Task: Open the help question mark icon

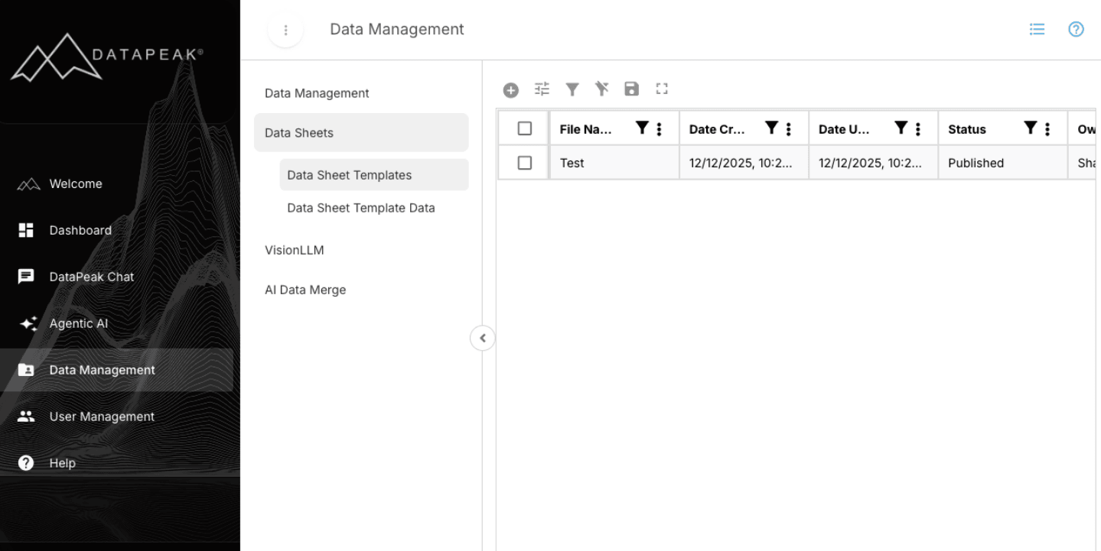Action: (x=1076, y=29)
